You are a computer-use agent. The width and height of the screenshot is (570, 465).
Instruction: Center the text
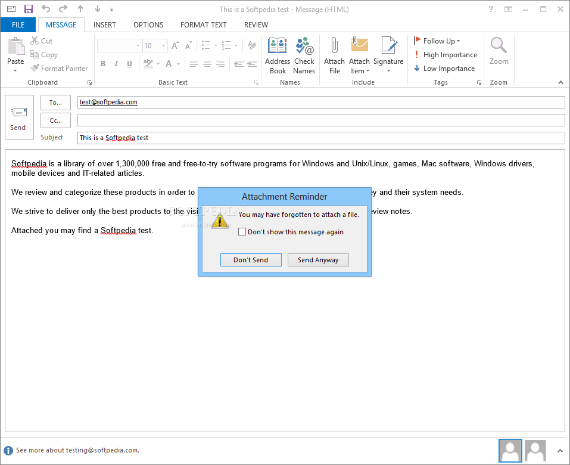(x=207, y=64)
